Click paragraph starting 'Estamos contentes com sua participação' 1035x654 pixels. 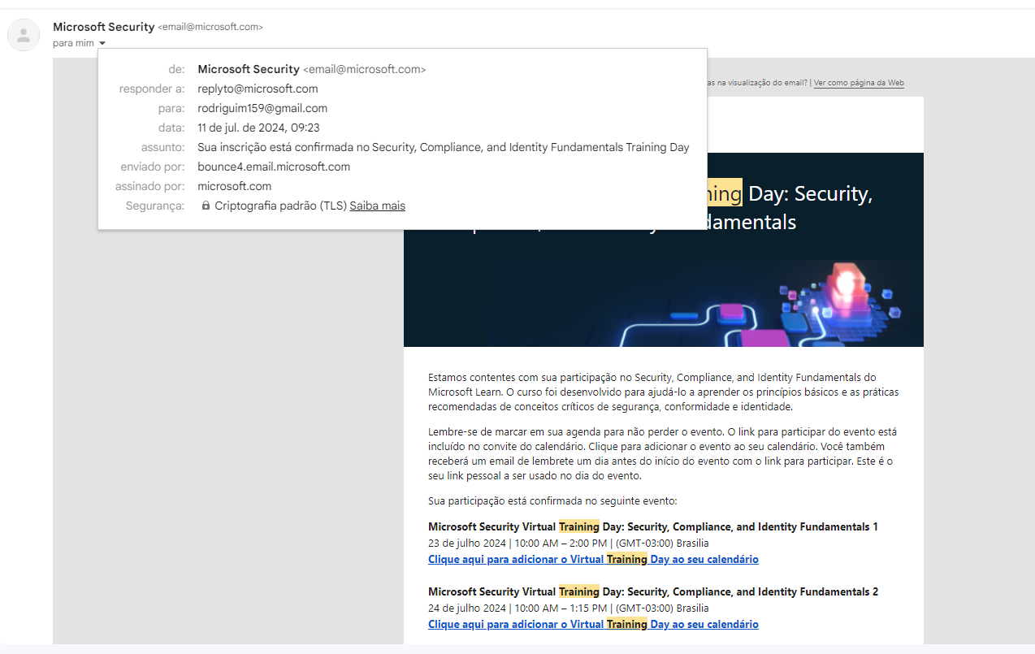coord(664,392)
